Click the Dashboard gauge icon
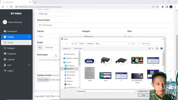 coord(5,31)
